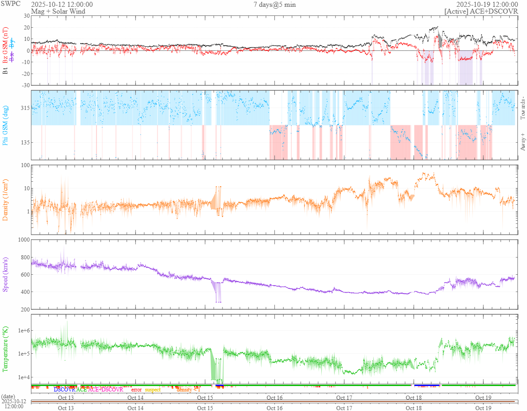Screen dimensions: 527x411
Task: Click the orange density <1 legend entry
Action: click(188, 390)
